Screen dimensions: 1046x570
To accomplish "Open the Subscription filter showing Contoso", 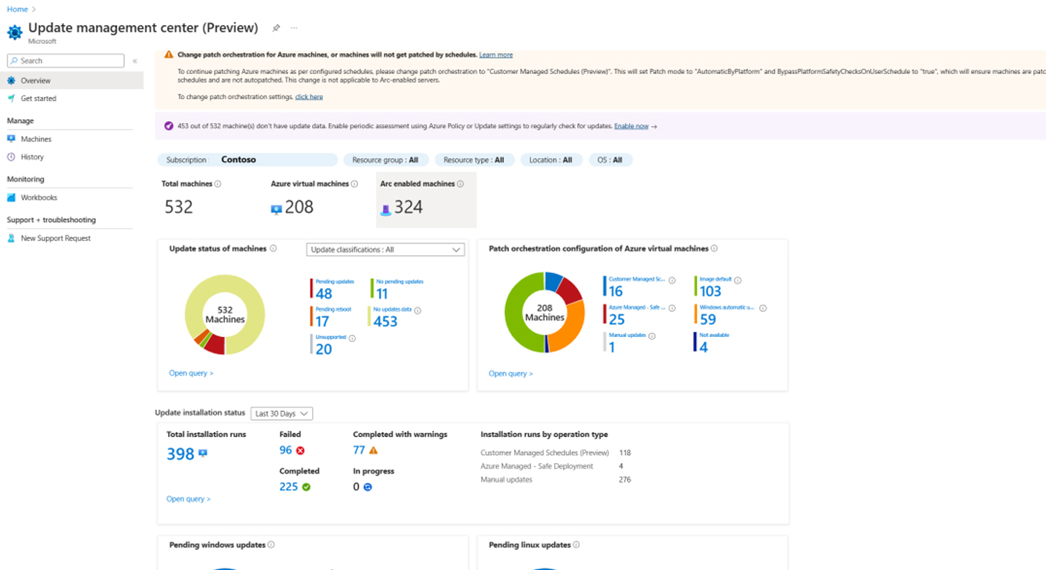I will (247, 160).
